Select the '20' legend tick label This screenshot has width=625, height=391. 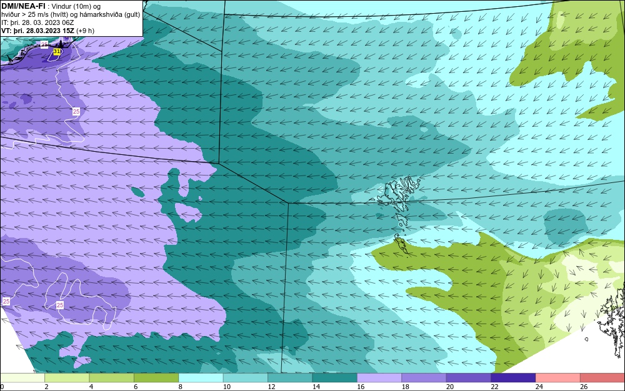(450, 387)
